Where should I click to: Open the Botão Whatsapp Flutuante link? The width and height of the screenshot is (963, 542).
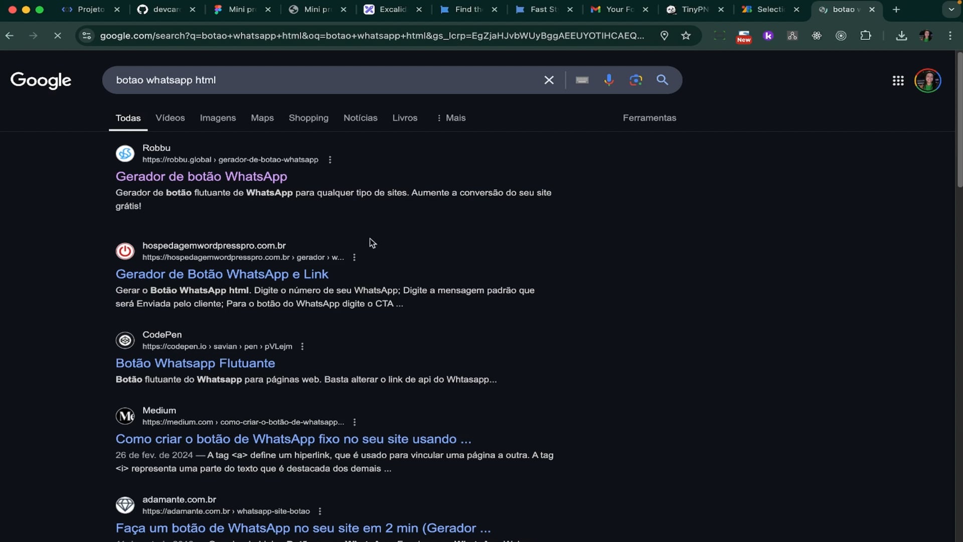coord(195,363)
